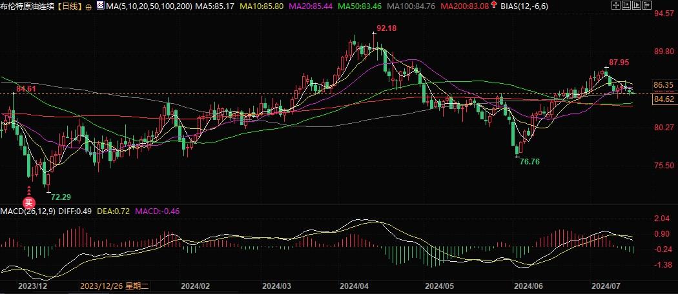Click the 92.18 high price label

[387, 28]
